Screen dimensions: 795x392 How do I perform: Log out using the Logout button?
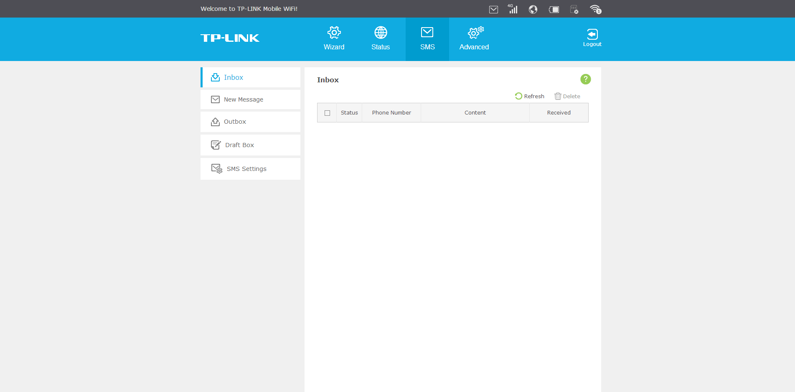pos(592,38)
